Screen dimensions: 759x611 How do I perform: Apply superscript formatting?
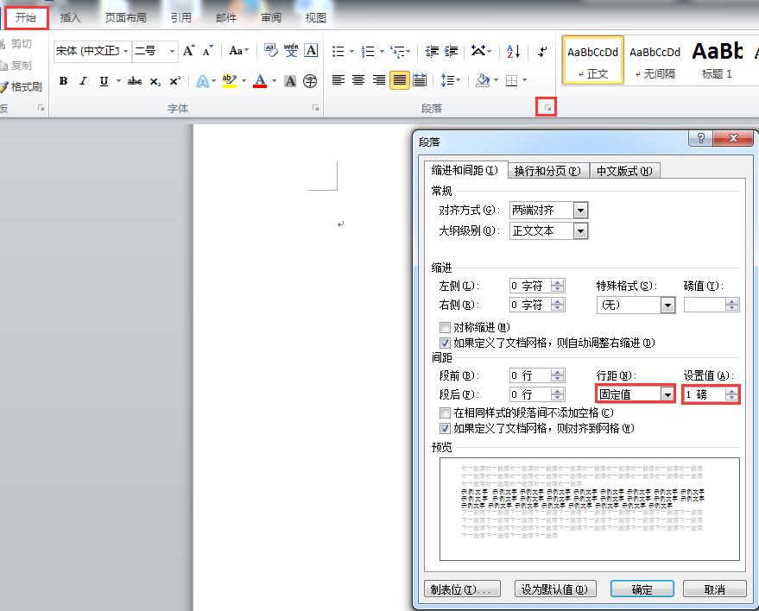click(x=174, y=81)
